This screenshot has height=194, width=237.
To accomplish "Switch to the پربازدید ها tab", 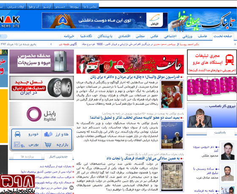I will point(28,157).
